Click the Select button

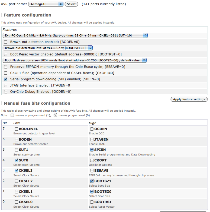[71, 4]
